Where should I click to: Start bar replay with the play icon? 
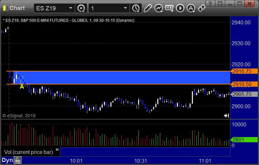click(x=180, y=8)
